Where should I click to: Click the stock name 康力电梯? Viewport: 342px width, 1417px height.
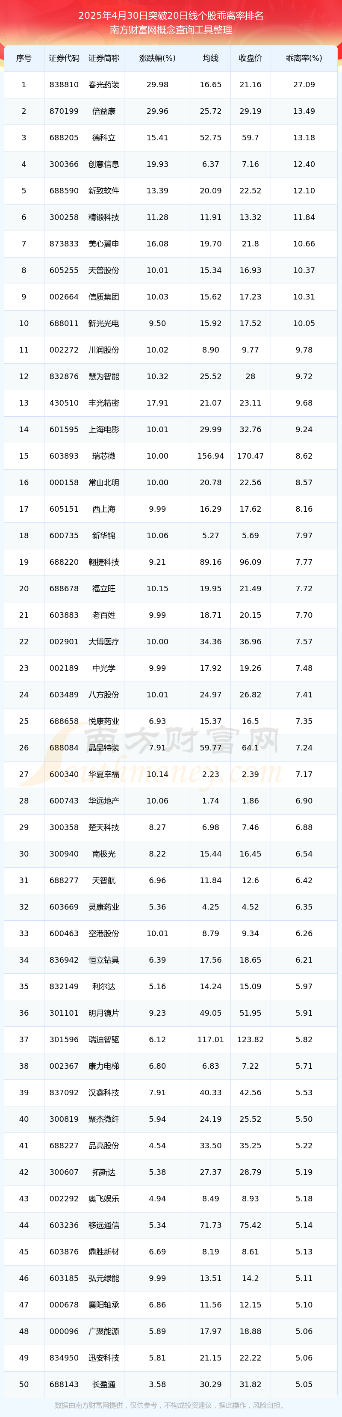point(104,1066)
